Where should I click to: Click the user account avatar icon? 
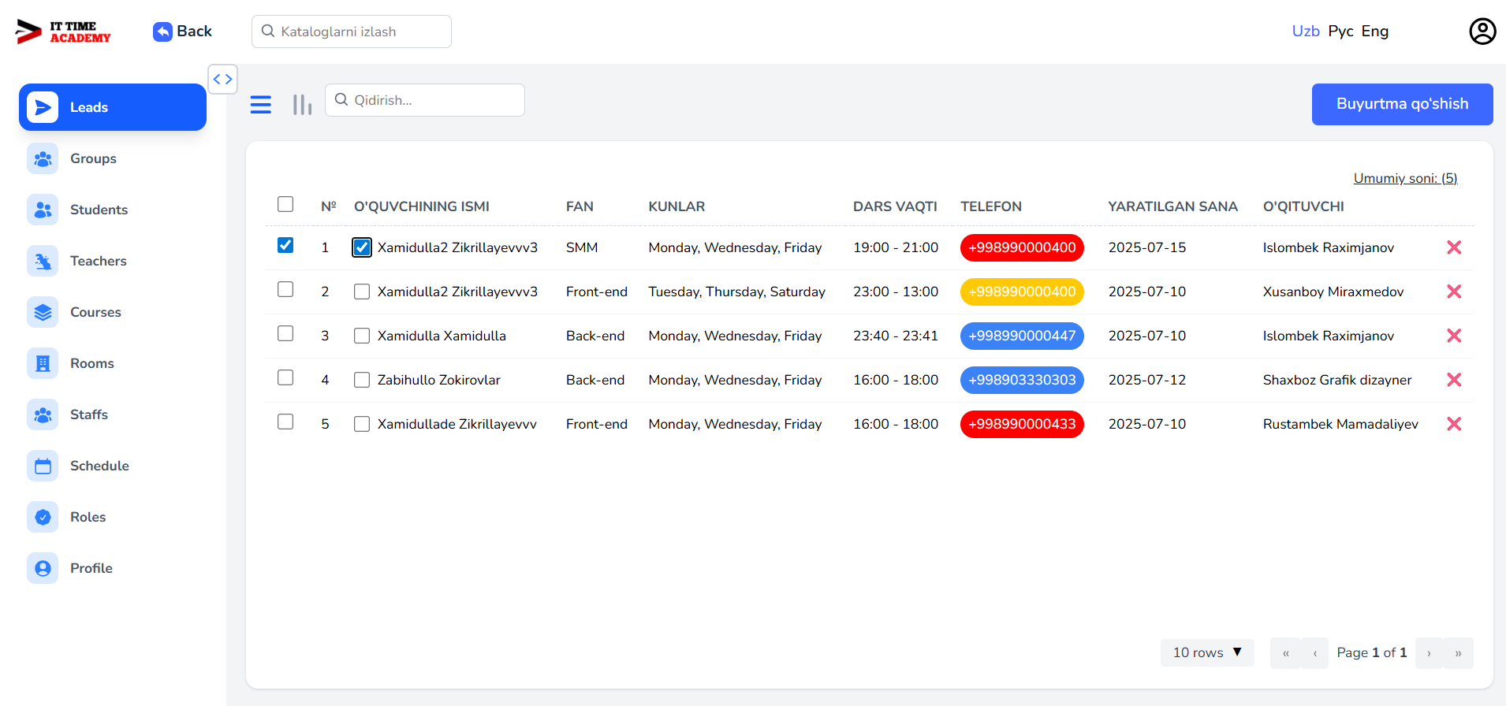[x=1482, y=32]
